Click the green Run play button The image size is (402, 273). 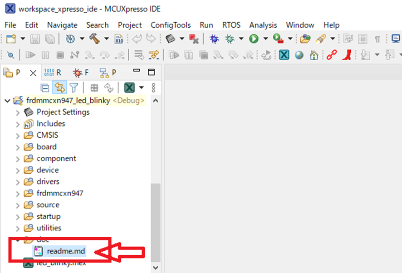click(x=254, y=39)
